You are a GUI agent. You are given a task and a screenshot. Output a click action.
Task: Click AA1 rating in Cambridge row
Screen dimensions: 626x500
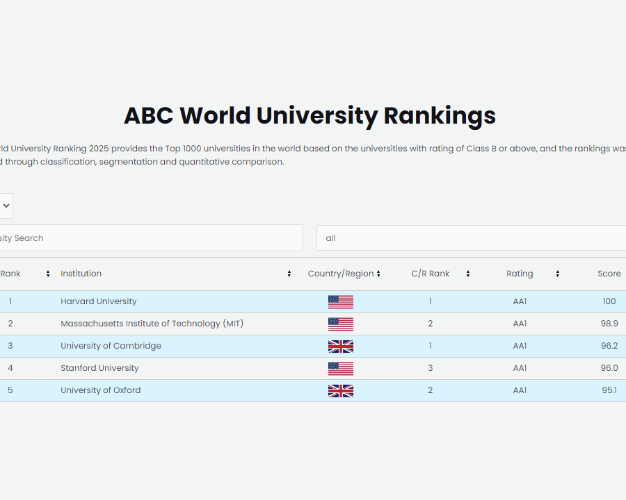coord(520,346)
